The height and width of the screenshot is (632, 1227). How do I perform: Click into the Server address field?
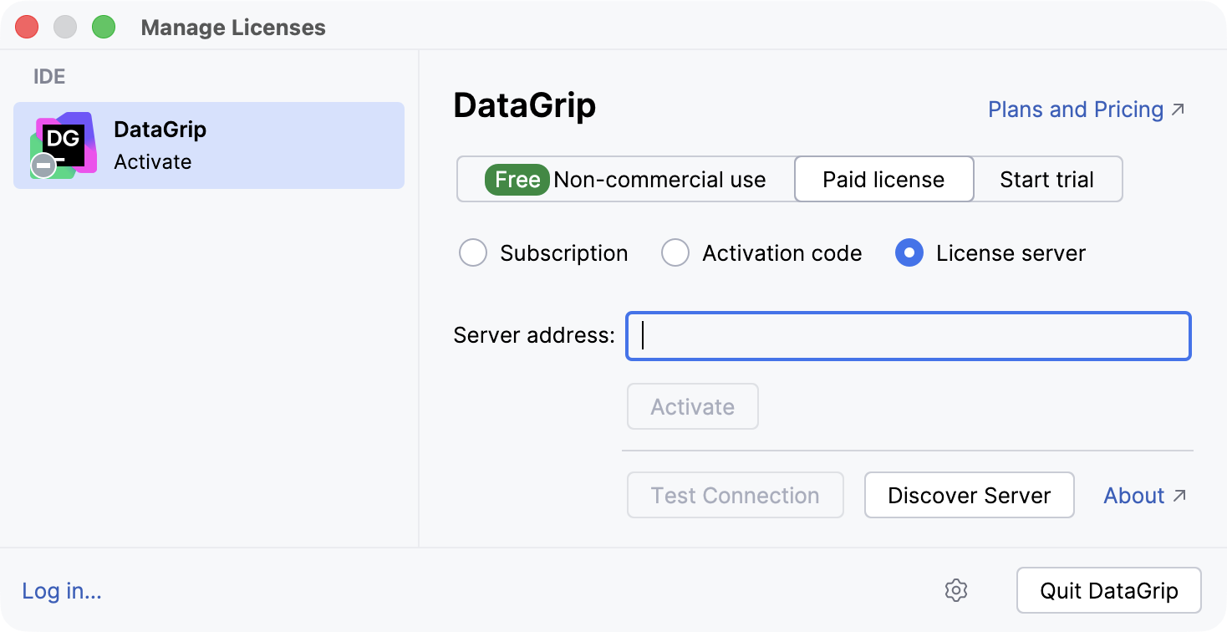click(x=909, y=336)
